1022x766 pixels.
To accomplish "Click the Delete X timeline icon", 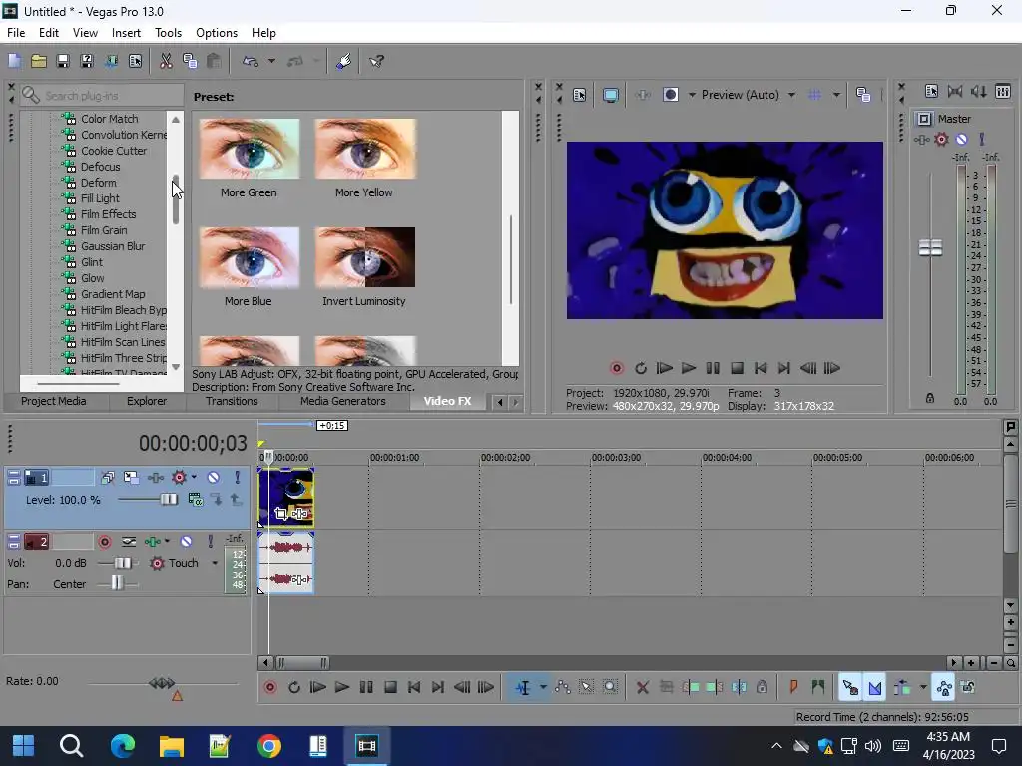I will point(642,688).
